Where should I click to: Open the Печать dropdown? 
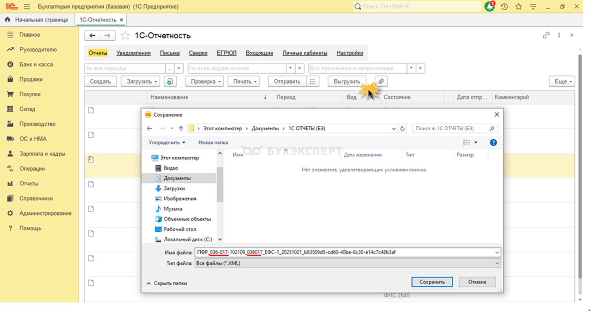[244, 81]
